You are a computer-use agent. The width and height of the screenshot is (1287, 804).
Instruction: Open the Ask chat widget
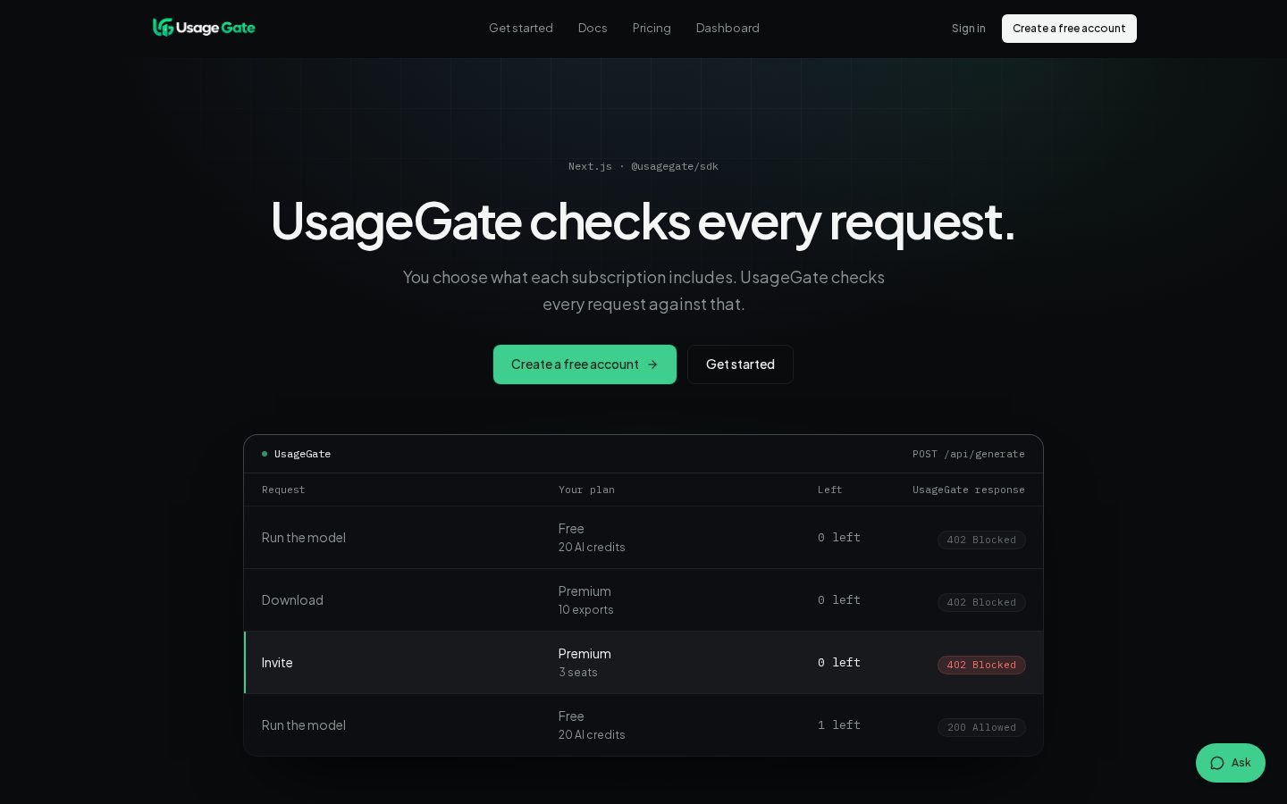click(1231, 763)
